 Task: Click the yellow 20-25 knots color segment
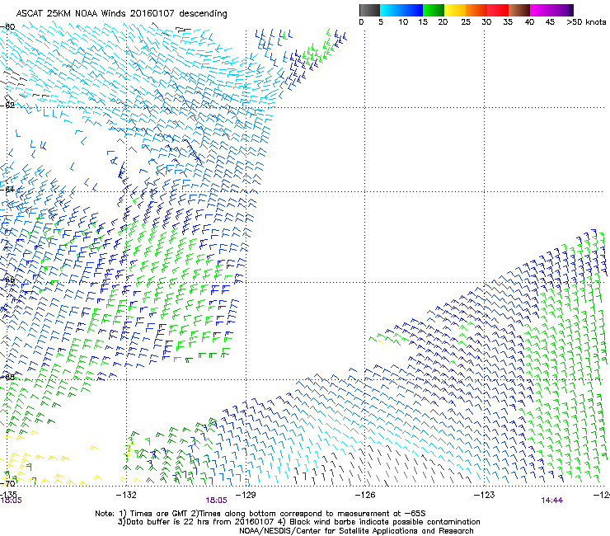pyautogui.click(x=455, y=10)
